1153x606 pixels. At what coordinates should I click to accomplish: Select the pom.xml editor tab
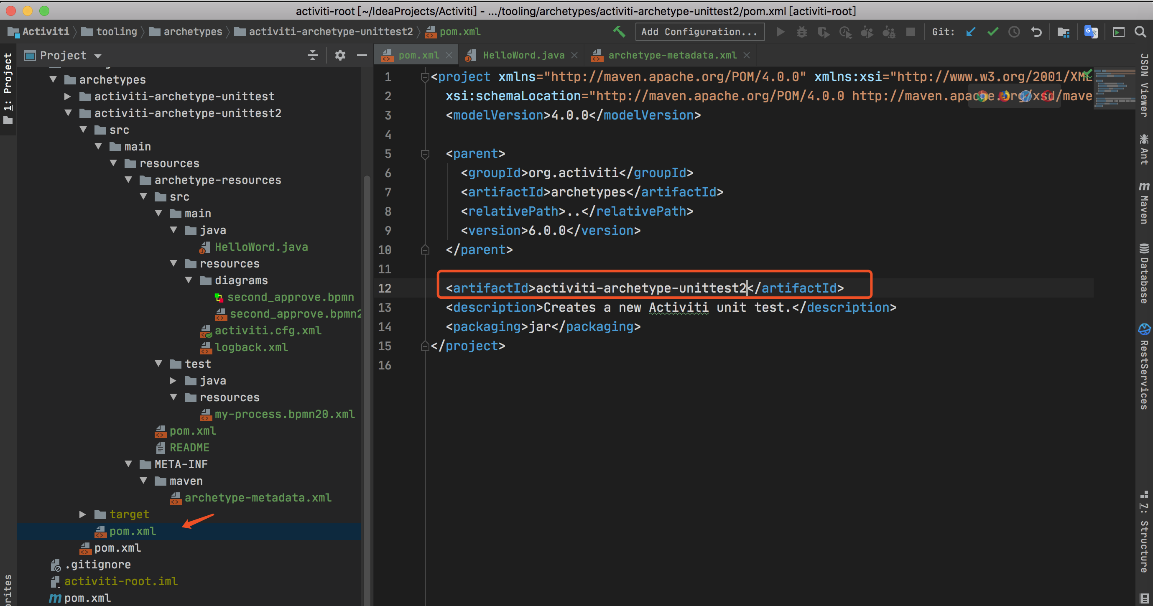(x=418, y=55)
